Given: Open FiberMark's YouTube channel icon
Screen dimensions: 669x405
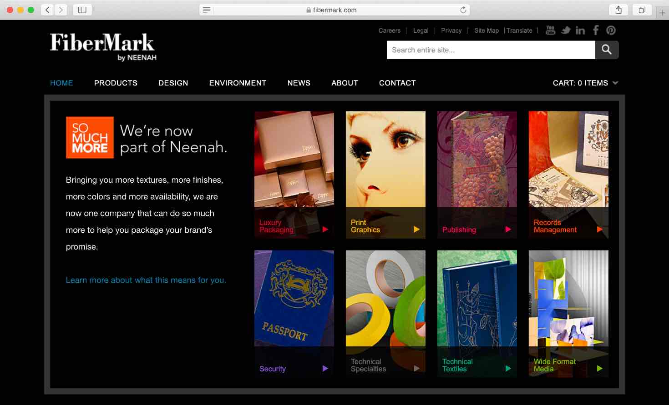Looking at the screenshot, I should [550, 30].
